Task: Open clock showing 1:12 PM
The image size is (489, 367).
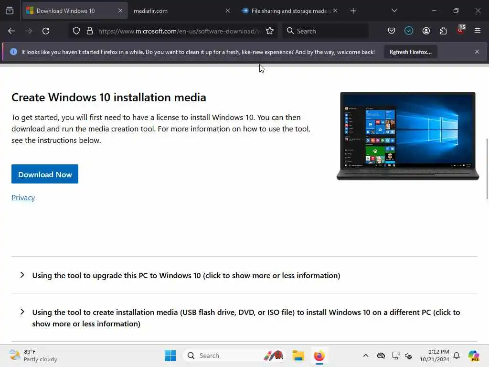Action: coord(434,356)
